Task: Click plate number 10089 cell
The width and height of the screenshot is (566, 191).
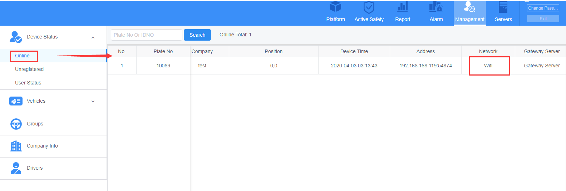Action: 163,66
